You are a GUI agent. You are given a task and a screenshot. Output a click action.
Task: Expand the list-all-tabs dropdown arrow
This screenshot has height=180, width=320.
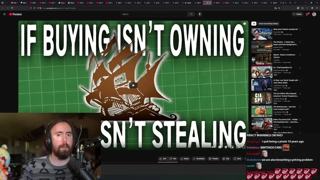click(295, 3)
